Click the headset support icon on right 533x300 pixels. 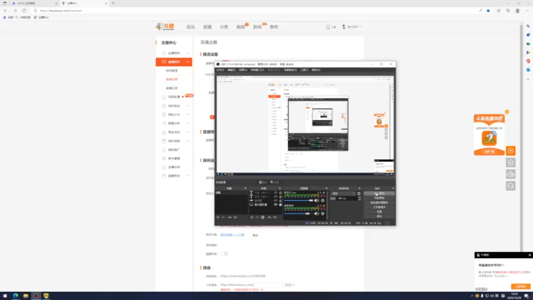tap(510, 186)
